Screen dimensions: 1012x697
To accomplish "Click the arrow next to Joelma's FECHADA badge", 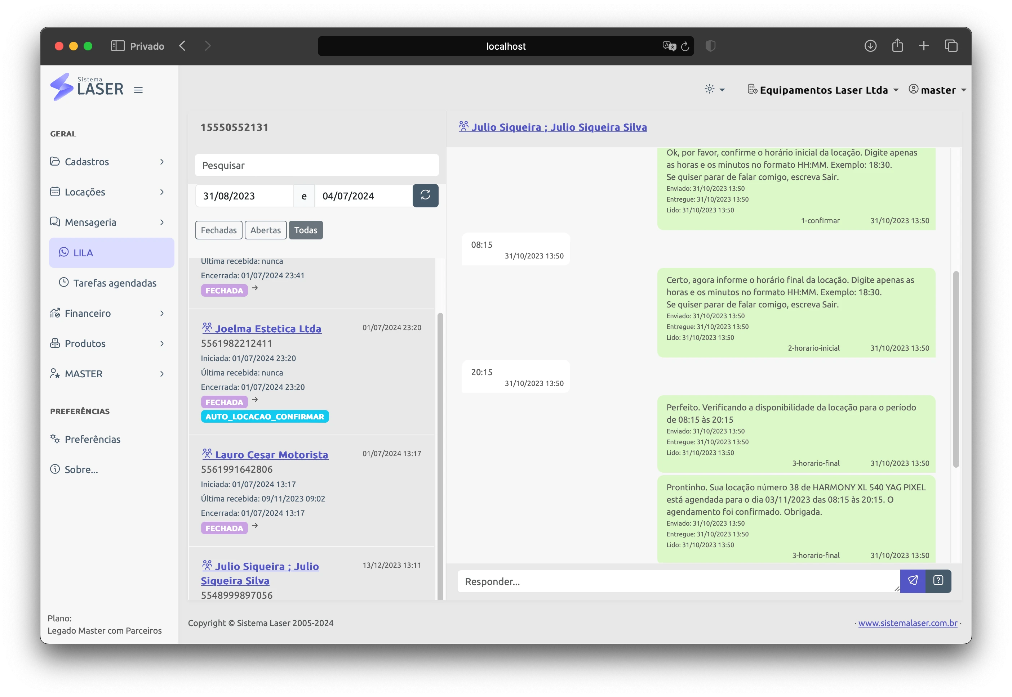I will [x=255, y=400].
